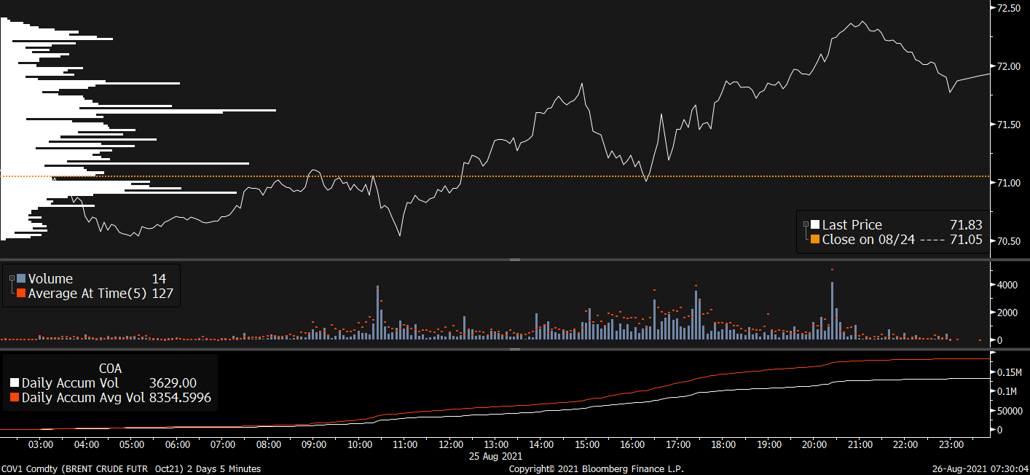Click the '71.50' price axis label
Image resolution: width=1030 pixels, height=475 pixels.
[1009, 125]
